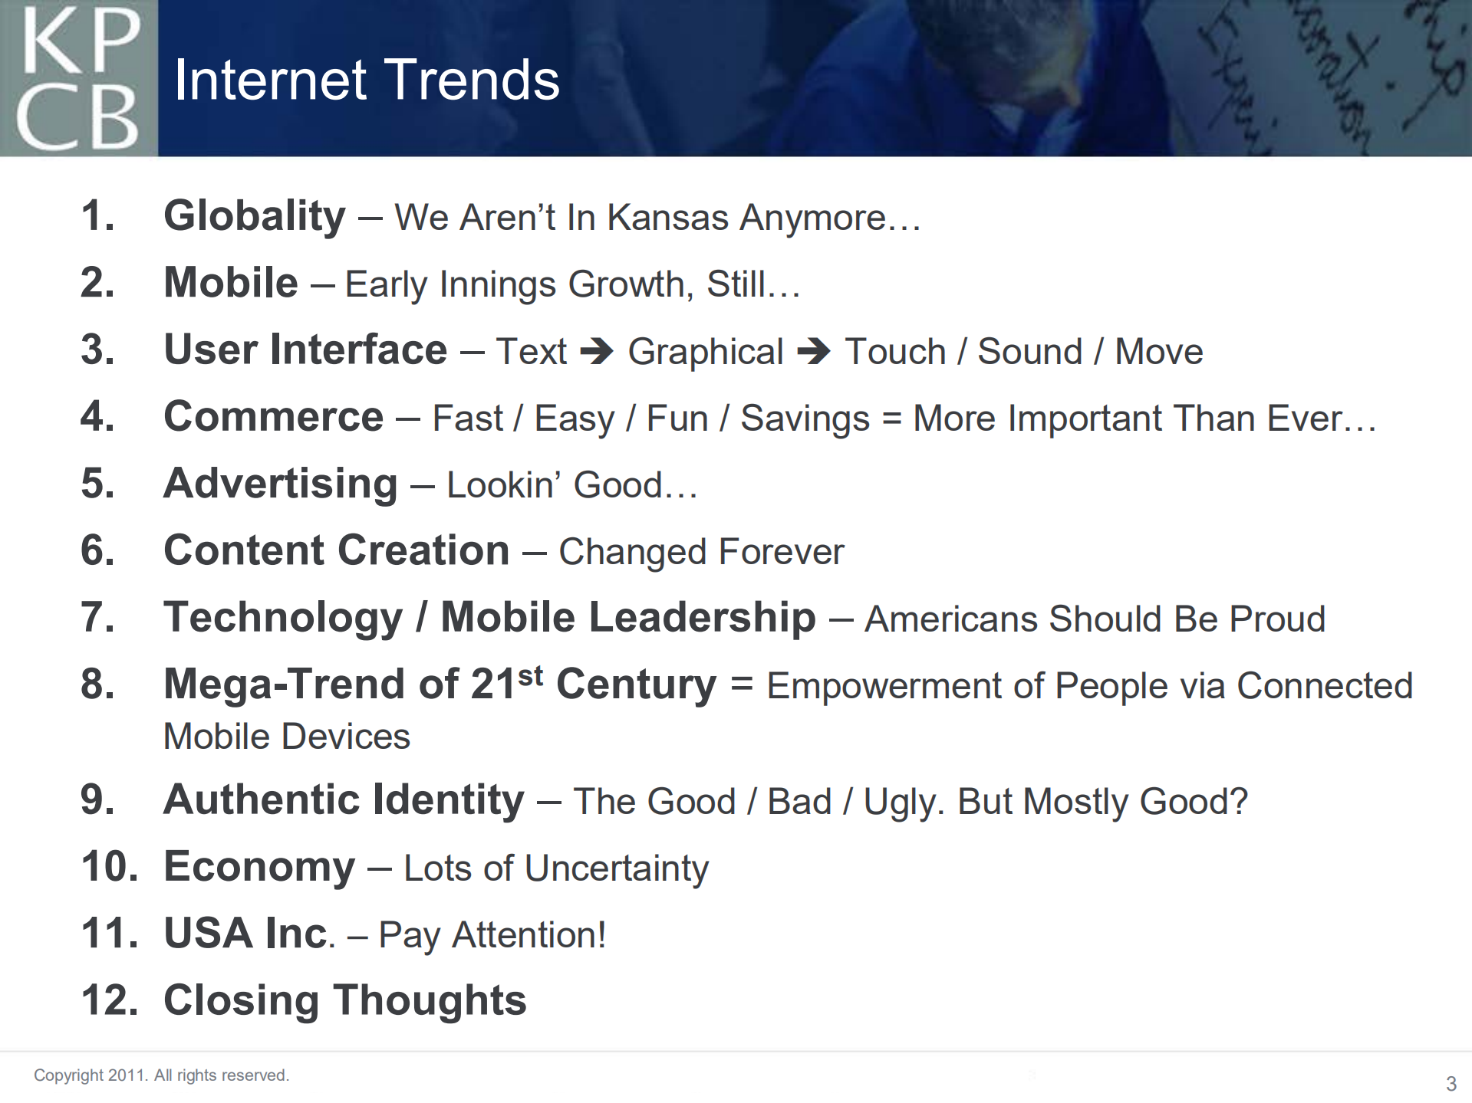Click the Economy heading
The image size is (1472, 1103).
(259, 867)
